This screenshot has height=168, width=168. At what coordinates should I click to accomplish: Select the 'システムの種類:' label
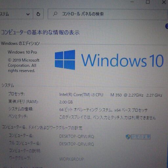click(x=21, y=109)
